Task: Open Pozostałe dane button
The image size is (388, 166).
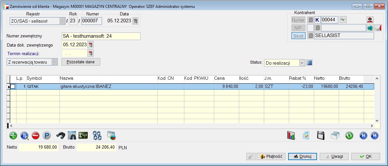Action: pyautogui.click(x=81, y=62)
